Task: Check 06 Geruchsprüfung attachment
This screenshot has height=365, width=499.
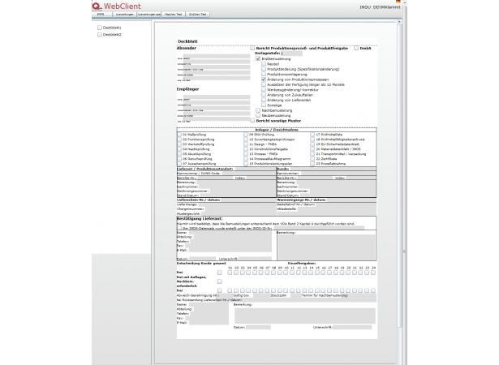Action: click(x=179, y=158)
